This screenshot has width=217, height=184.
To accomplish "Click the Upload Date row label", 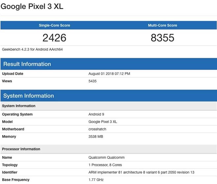I will [12, 74].
